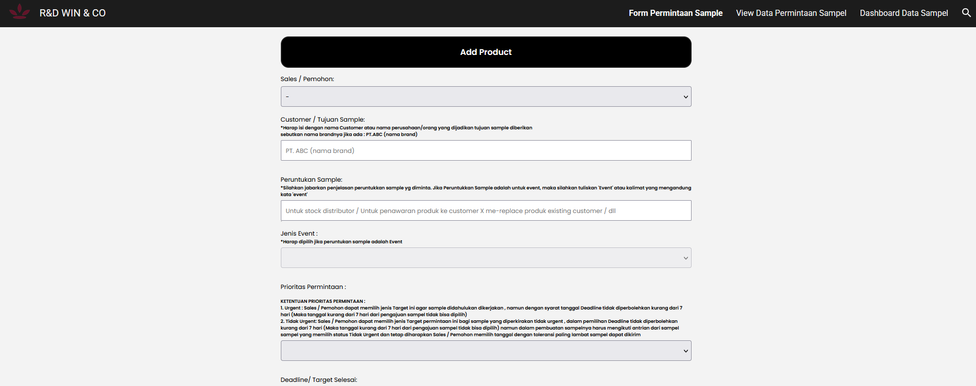This screenshot has width=976, height=386.
Task: Click the "Peruntukan Sample:" label
Action: (x=311, y=180)
